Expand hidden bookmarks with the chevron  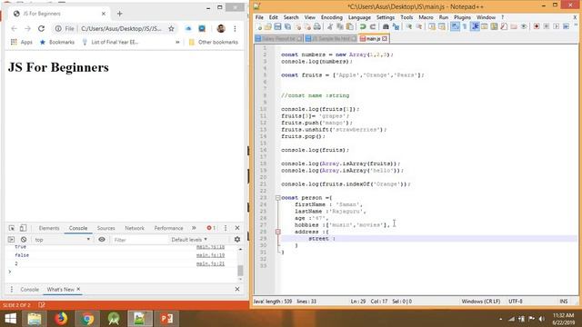click(177, 42)
